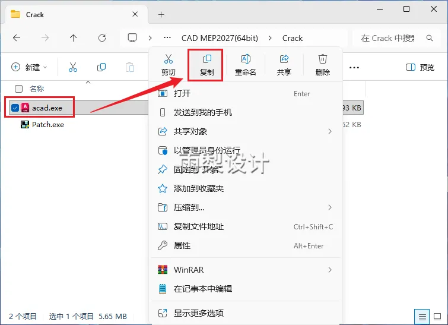Click the Cut icon in the context menu
The height and width of the screenshot is (325, 448).
(x=169, y=59)
